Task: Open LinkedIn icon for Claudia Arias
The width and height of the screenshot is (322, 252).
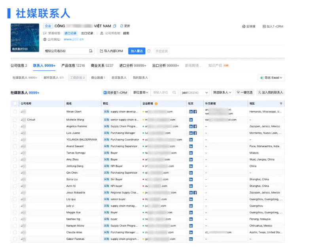Action: 191,233
